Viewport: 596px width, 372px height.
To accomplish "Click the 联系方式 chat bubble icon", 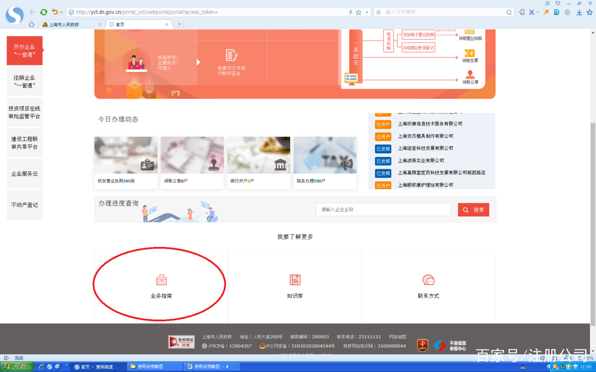I will point(429,280).
